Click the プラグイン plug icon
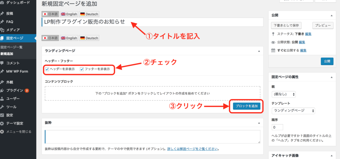The image size is (340, 159). [x=3, y=90]
